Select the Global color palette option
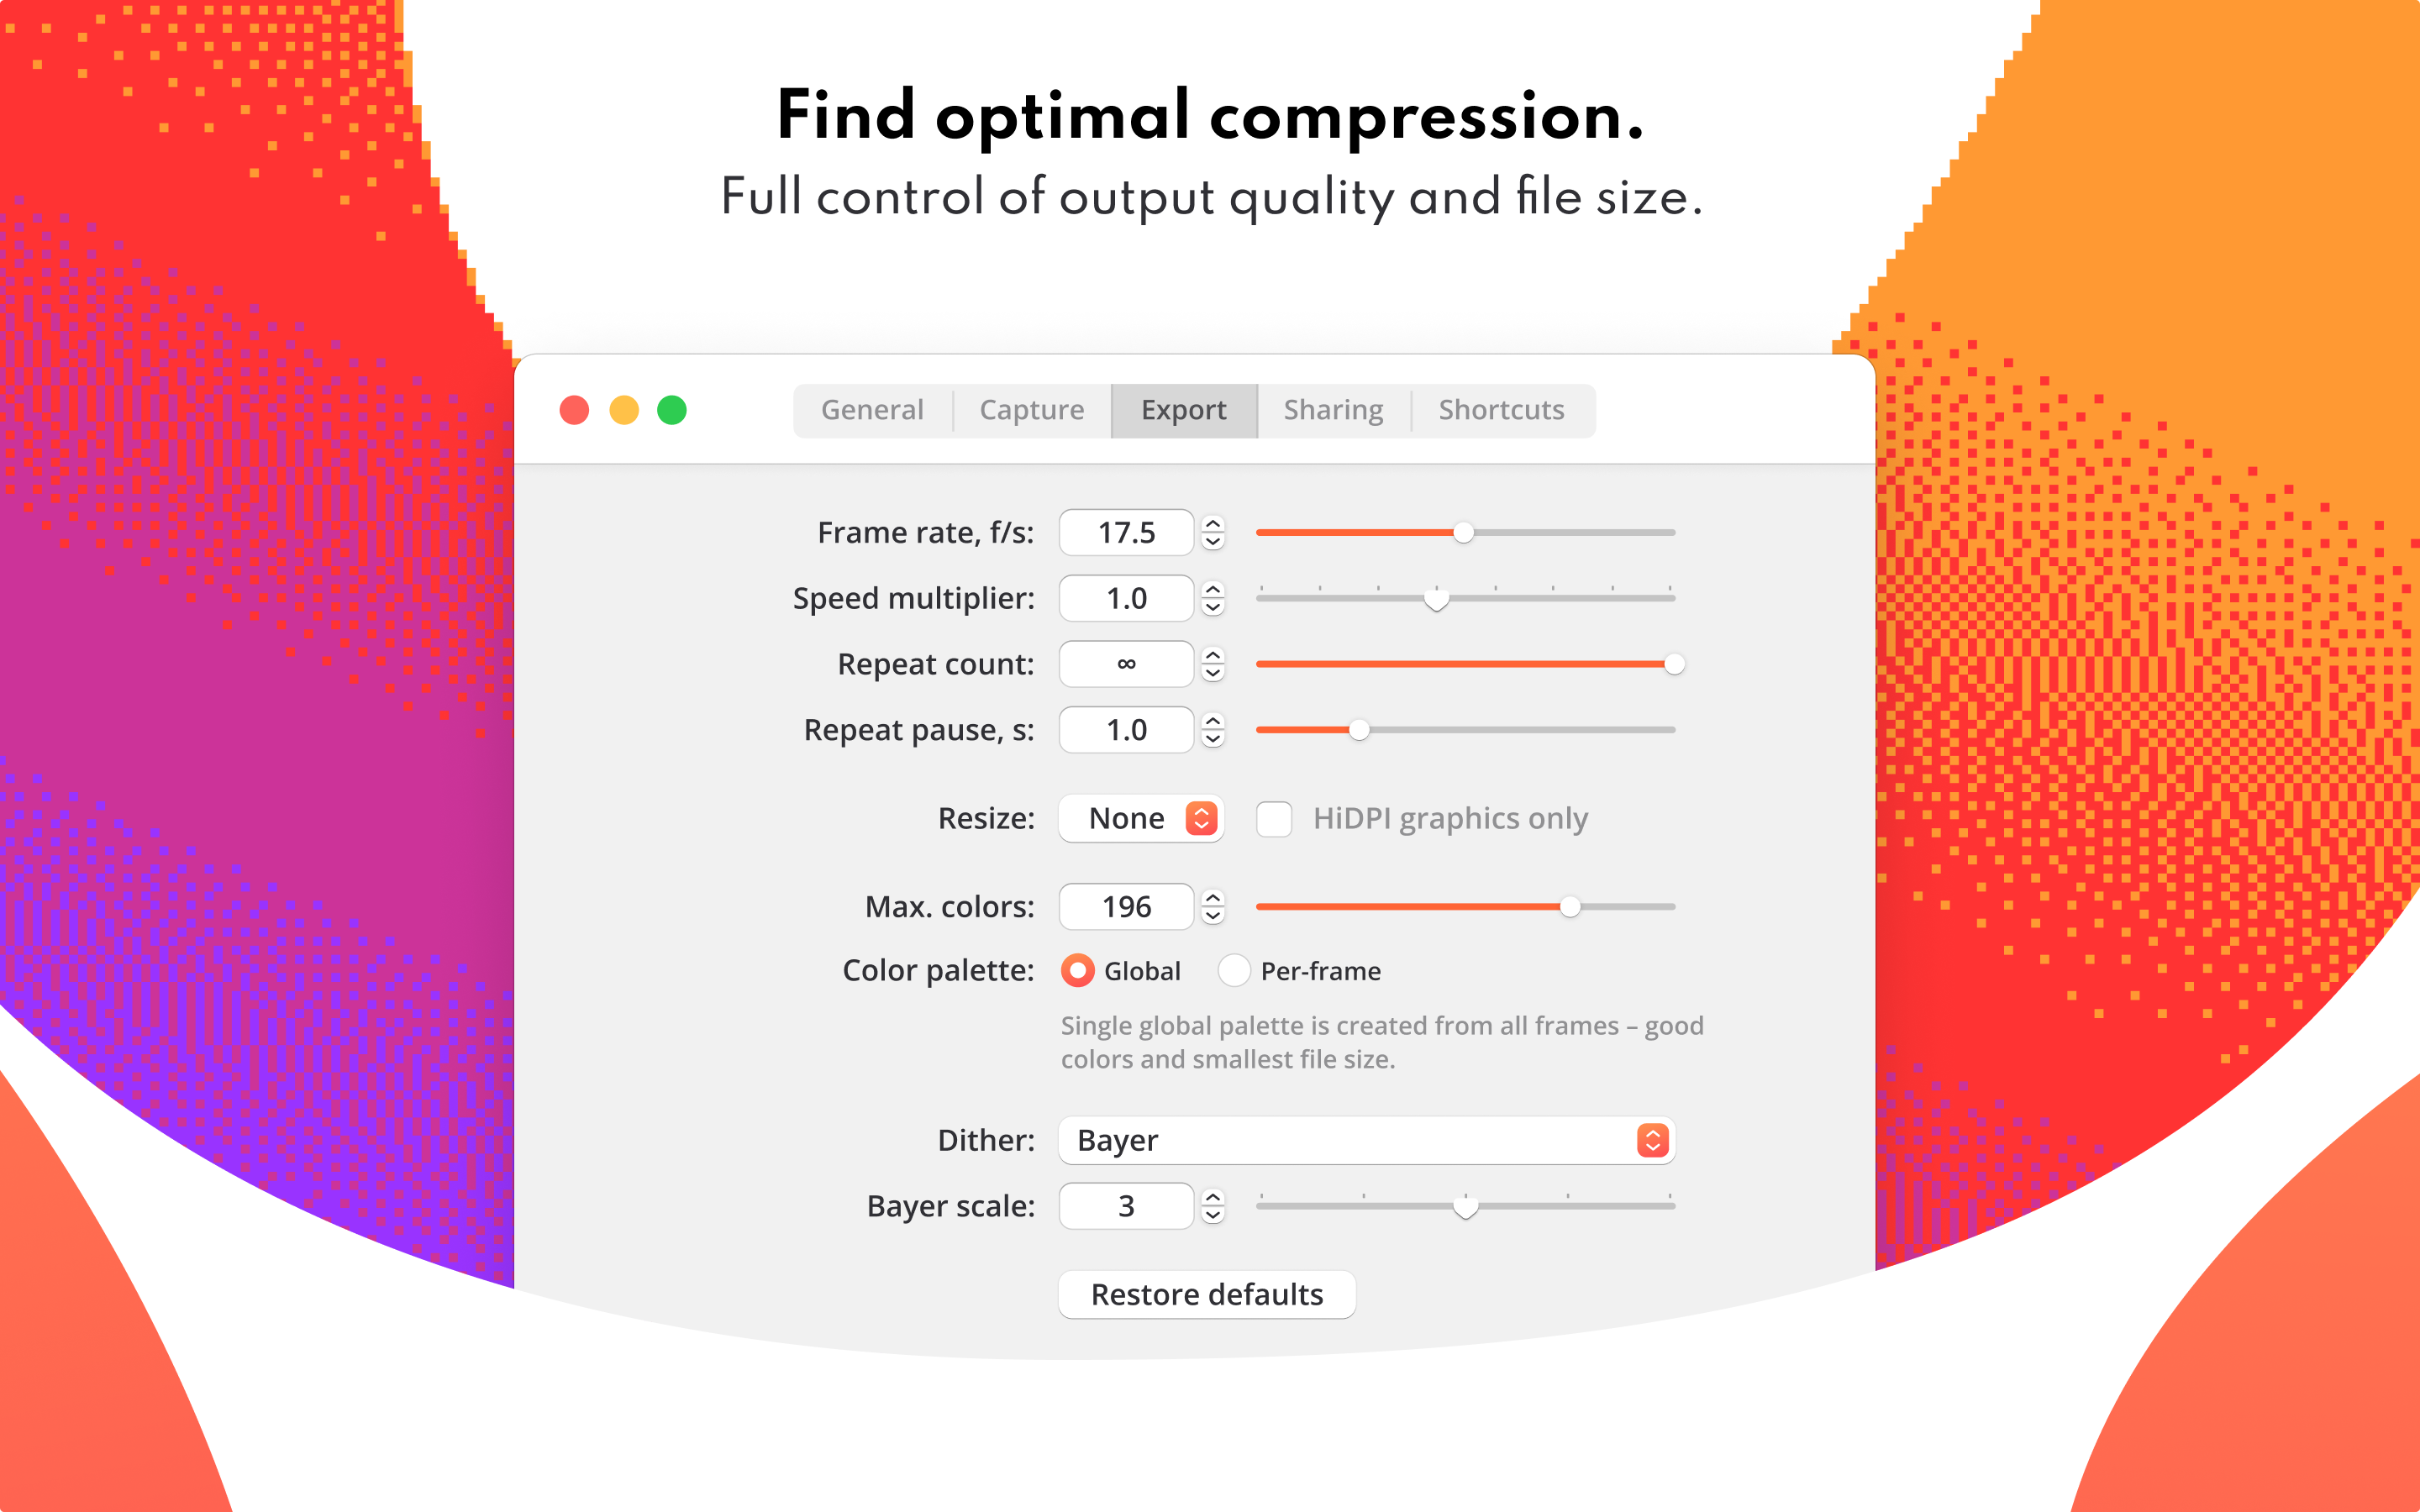 tap(1078, 971)
